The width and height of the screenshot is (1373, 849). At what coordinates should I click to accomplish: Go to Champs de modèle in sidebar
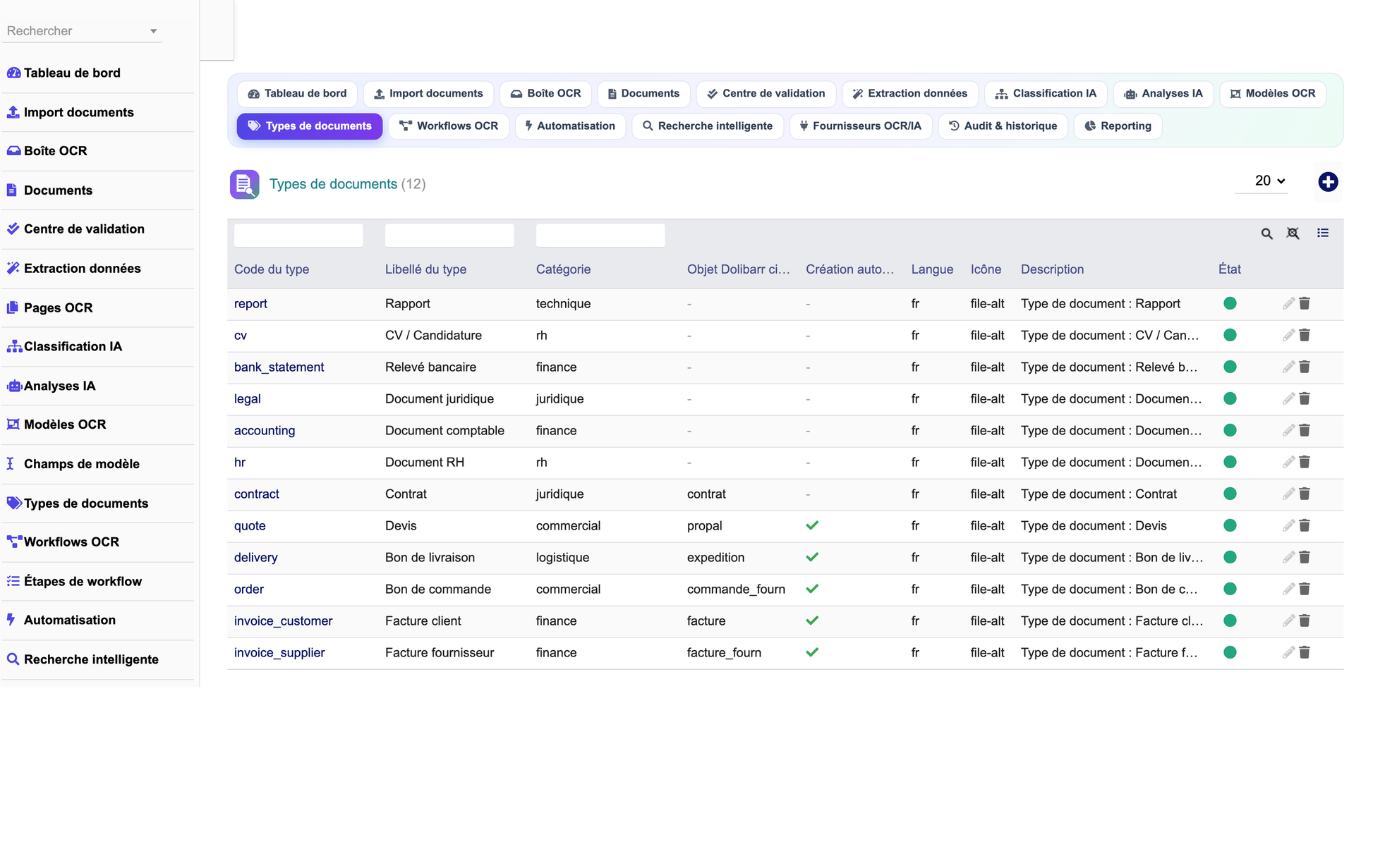click(81, 464)
